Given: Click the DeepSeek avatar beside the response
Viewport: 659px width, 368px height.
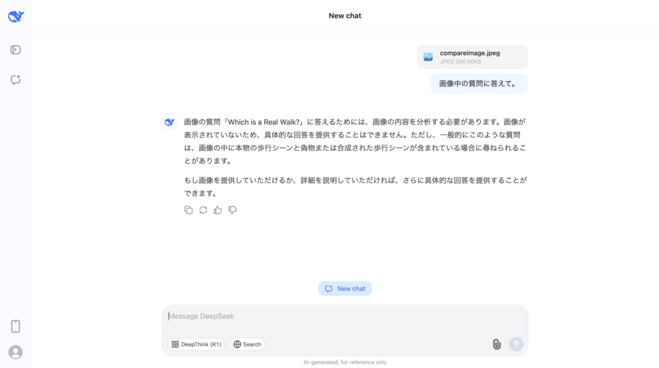Looking at the screenshot, I should (x=169, y=122).
